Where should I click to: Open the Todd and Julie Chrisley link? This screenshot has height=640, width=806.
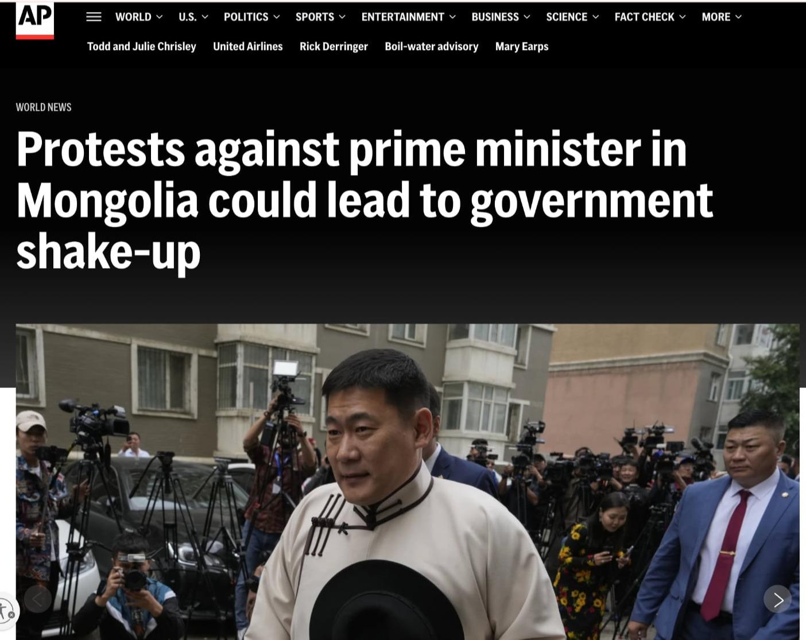(x=142, y=46)
